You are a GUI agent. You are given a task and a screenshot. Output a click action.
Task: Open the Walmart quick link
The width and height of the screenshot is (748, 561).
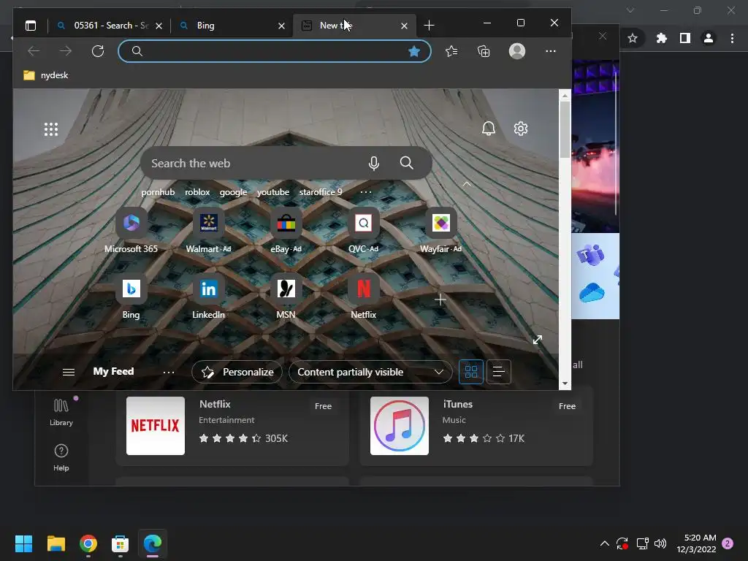208,231
